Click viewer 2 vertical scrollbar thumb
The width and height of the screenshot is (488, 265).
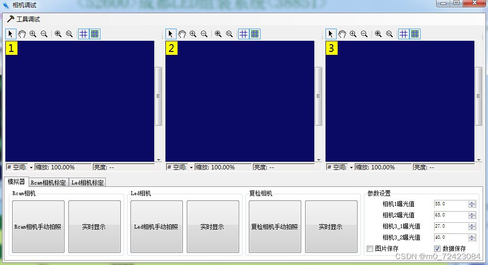[318, 96]
